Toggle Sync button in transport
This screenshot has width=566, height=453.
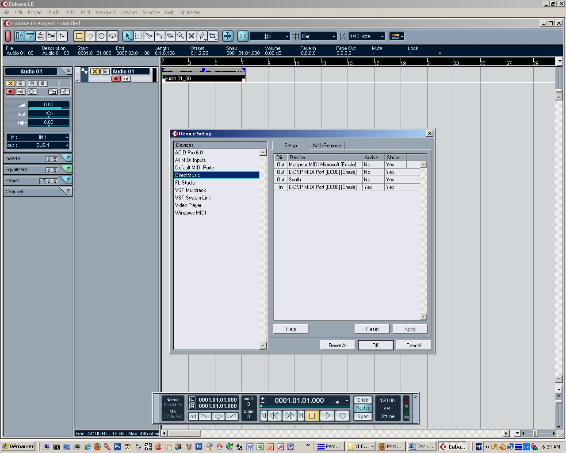(363, 416)
